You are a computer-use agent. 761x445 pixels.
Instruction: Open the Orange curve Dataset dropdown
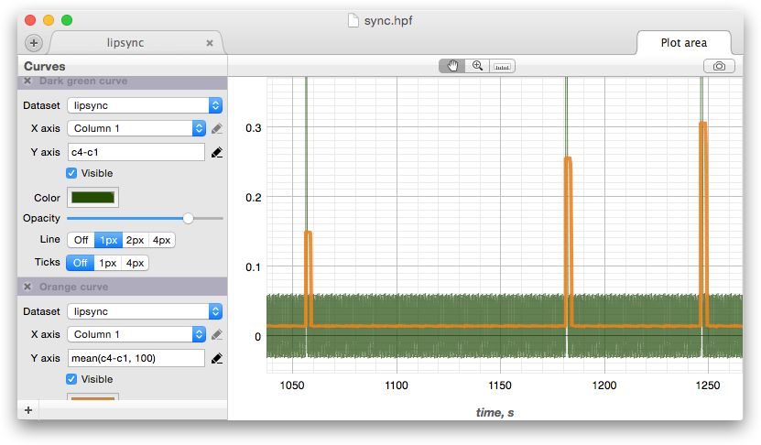145,311
